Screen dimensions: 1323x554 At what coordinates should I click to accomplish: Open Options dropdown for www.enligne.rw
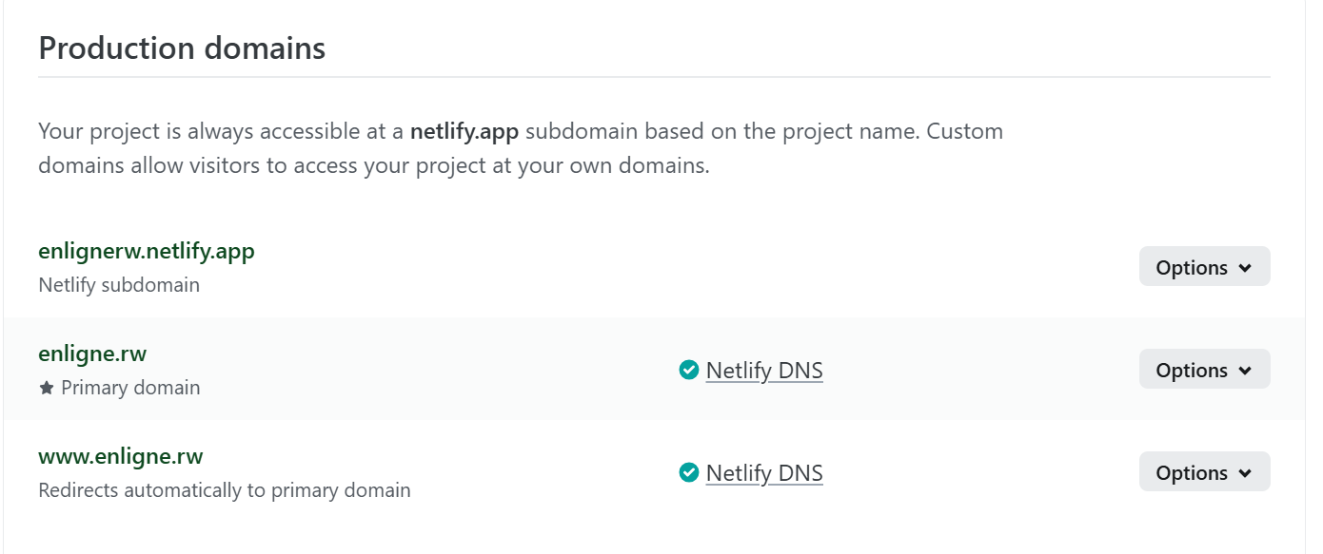point(1204,472)
